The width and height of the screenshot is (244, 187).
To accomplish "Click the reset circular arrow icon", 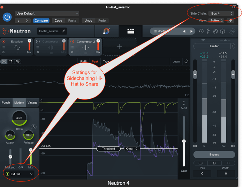I will [186, 62].
